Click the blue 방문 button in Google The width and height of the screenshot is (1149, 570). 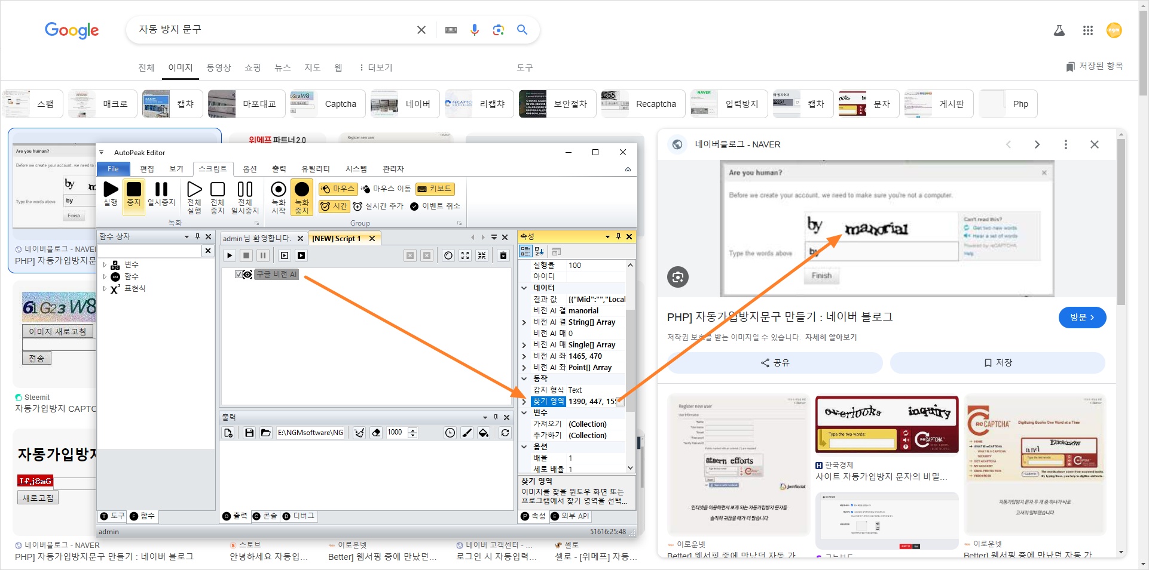[x=1082, y=318]
